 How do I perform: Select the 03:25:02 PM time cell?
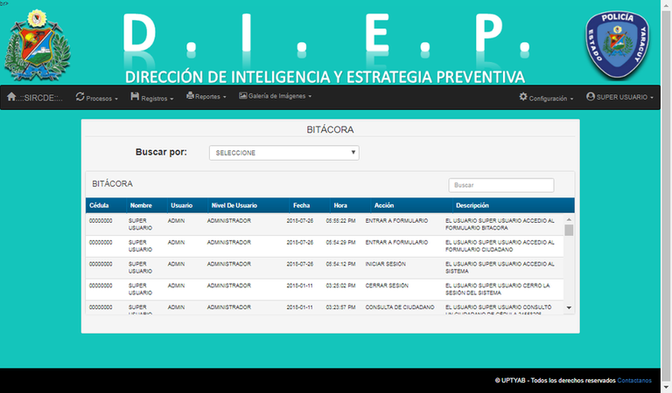point(340,286)
